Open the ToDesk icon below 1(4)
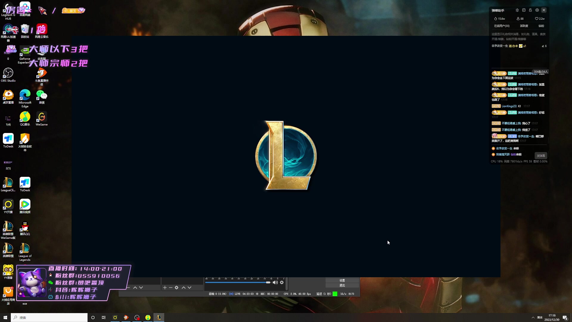 (x=8, y=141)
